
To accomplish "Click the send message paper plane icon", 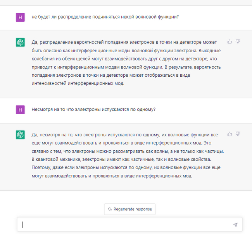I will 235,225.
